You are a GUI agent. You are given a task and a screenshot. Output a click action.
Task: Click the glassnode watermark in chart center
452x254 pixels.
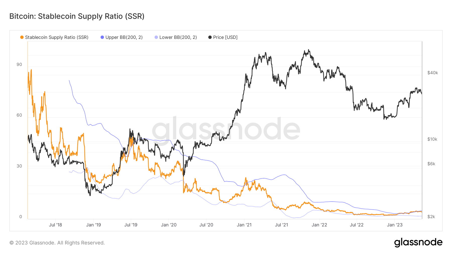(226, 130)
